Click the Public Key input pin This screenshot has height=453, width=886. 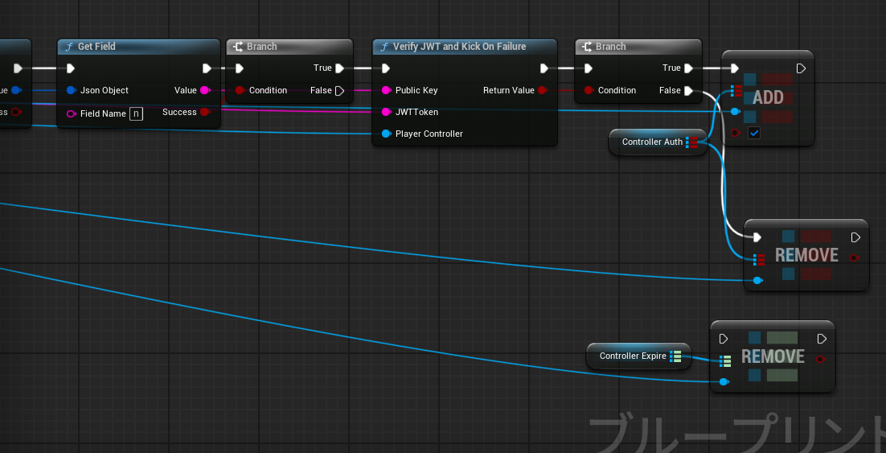[x=387, y=90]
